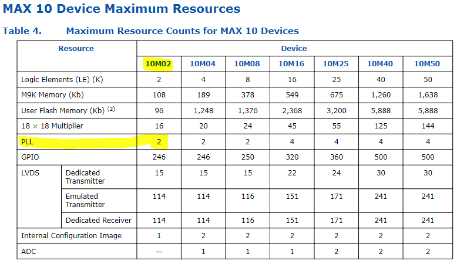Image resolution: width=457 pixels, height=264 pixels.
Task: Click the "Internal Configuration Image" row label
Action: coord(72,236)
